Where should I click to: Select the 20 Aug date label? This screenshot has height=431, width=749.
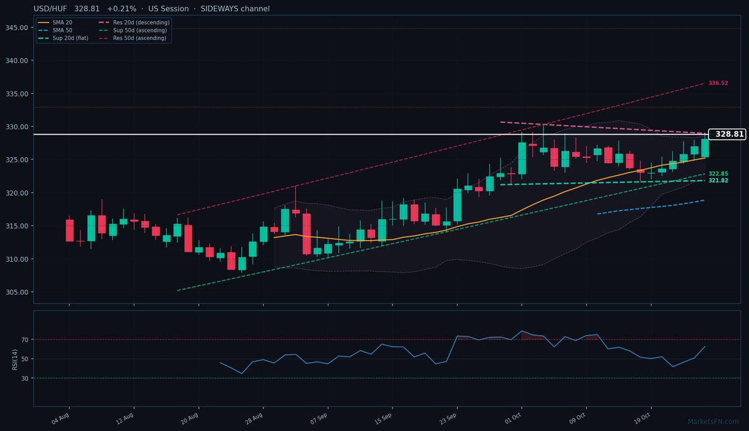click(x=190, y=418)
